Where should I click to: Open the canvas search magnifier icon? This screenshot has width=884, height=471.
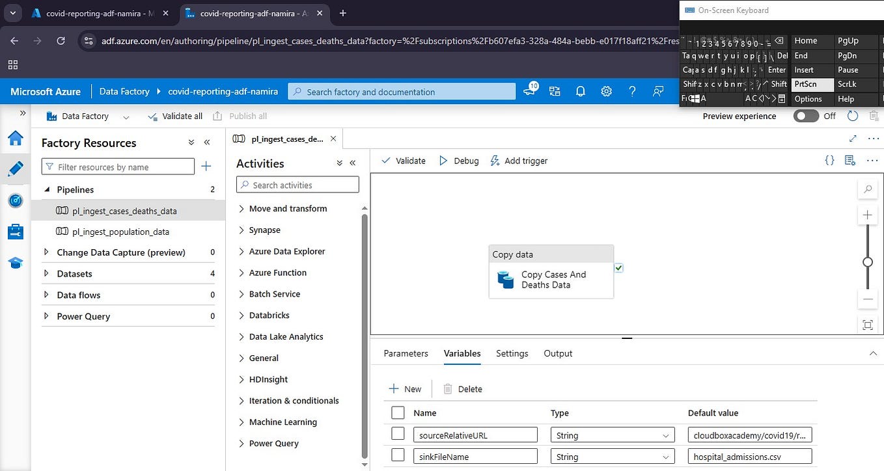(x=868, y=188)
